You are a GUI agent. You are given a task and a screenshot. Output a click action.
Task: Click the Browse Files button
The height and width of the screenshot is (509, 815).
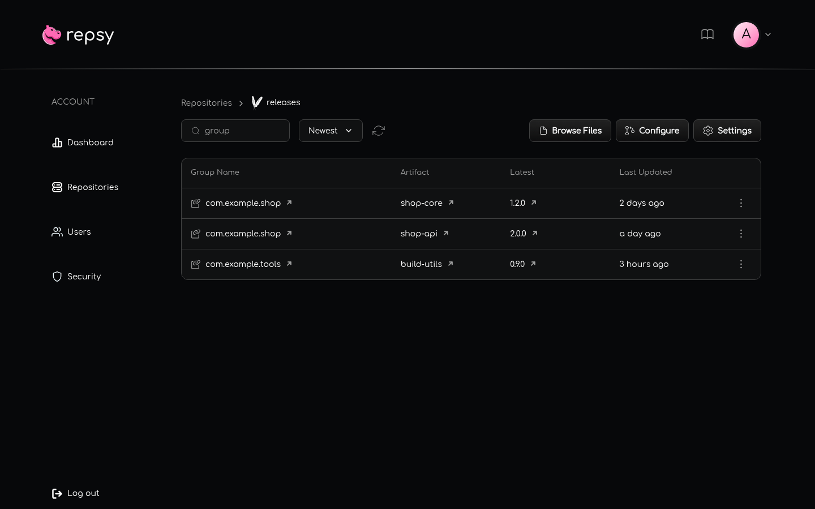click(570, 131)
